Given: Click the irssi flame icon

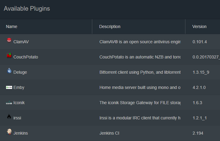Looking at the screenshot, I should click(x=9, y=117).
